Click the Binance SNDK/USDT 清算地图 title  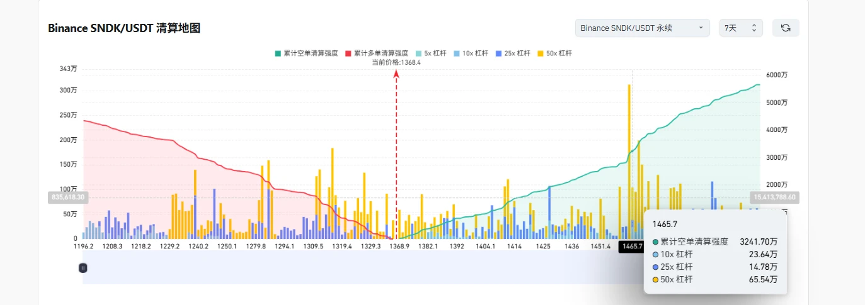(x=124, y=28)
